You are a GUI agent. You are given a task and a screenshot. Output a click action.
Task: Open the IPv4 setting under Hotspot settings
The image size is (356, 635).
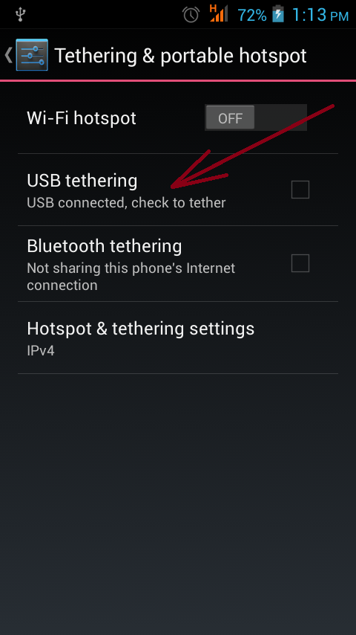click(41, 350)
